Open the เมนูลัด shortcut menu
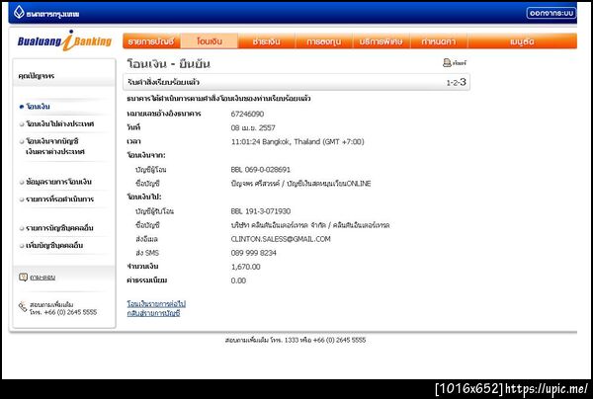Image resolution: width=593 pixels, height=399 pixels. click(x=522, y=41)
